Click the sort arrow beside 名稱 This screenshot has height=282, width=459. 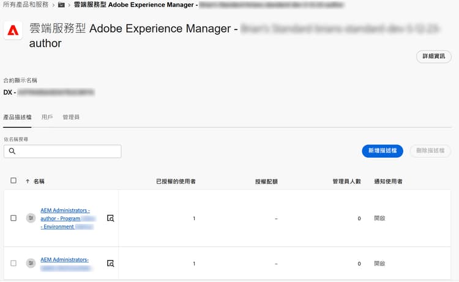pos(28,181)
